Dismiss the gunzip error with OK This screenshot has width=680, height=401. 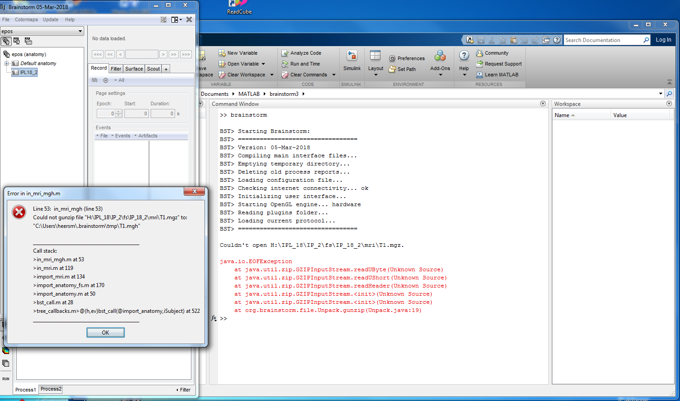point(105,332)
